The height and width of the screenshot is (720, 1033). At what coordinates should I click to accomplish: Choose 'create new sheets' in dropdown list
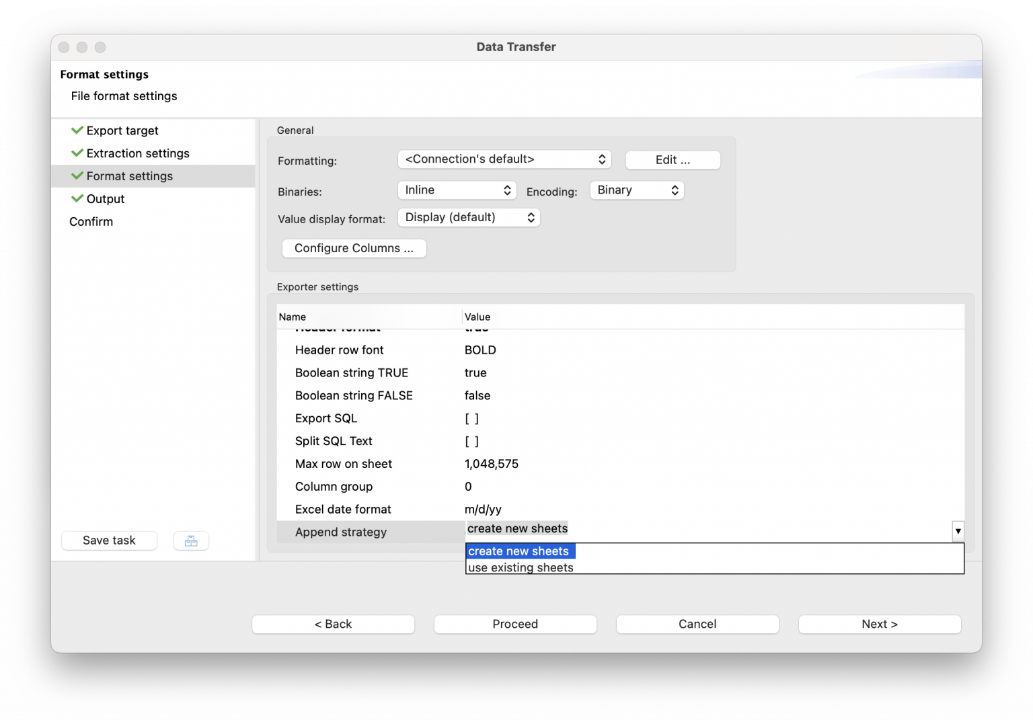pos(519,551)
